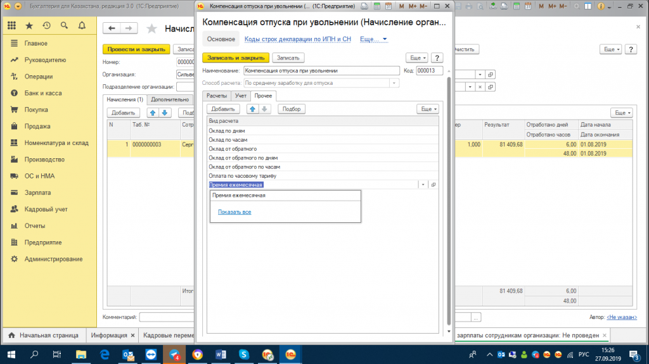
Task: Click the Код field with 000013
Action: click(x=429, y=71)
